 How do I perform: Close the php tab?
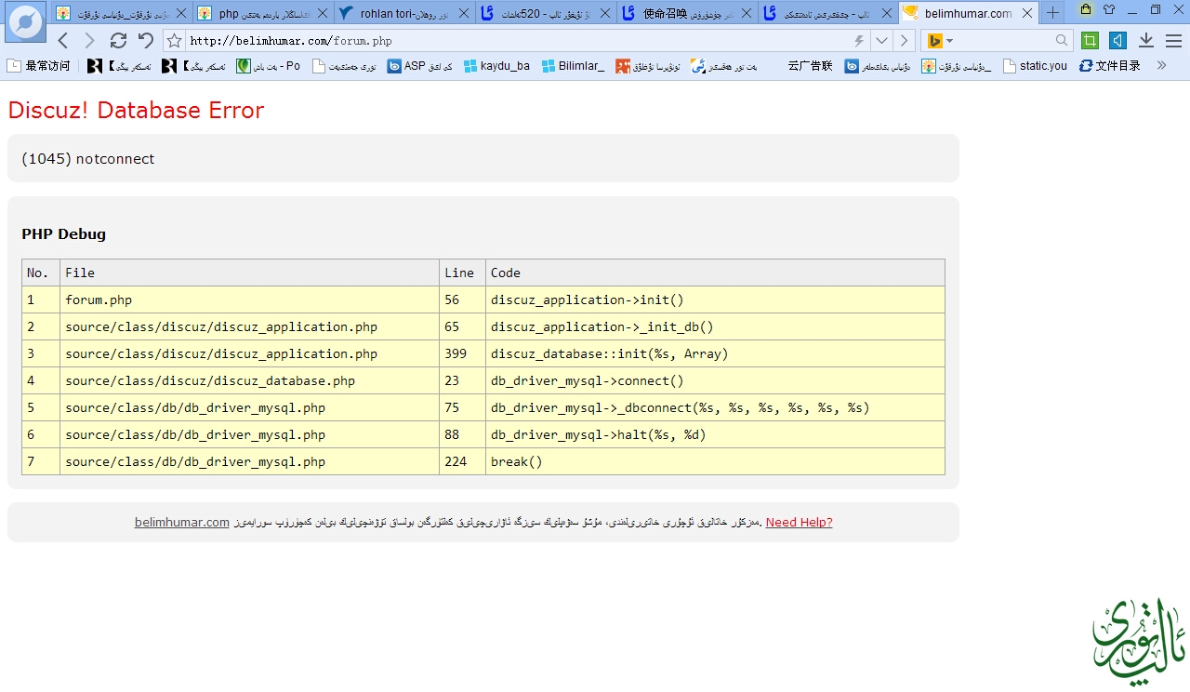[322, 14]
